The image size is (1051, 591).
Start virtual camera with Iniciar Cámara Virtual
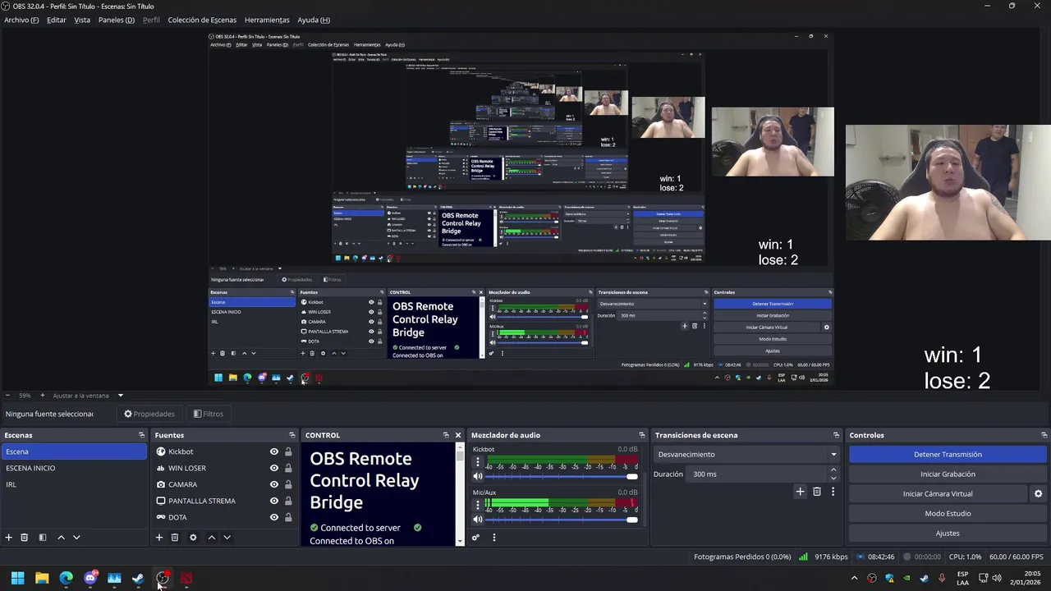coord(938,493)
